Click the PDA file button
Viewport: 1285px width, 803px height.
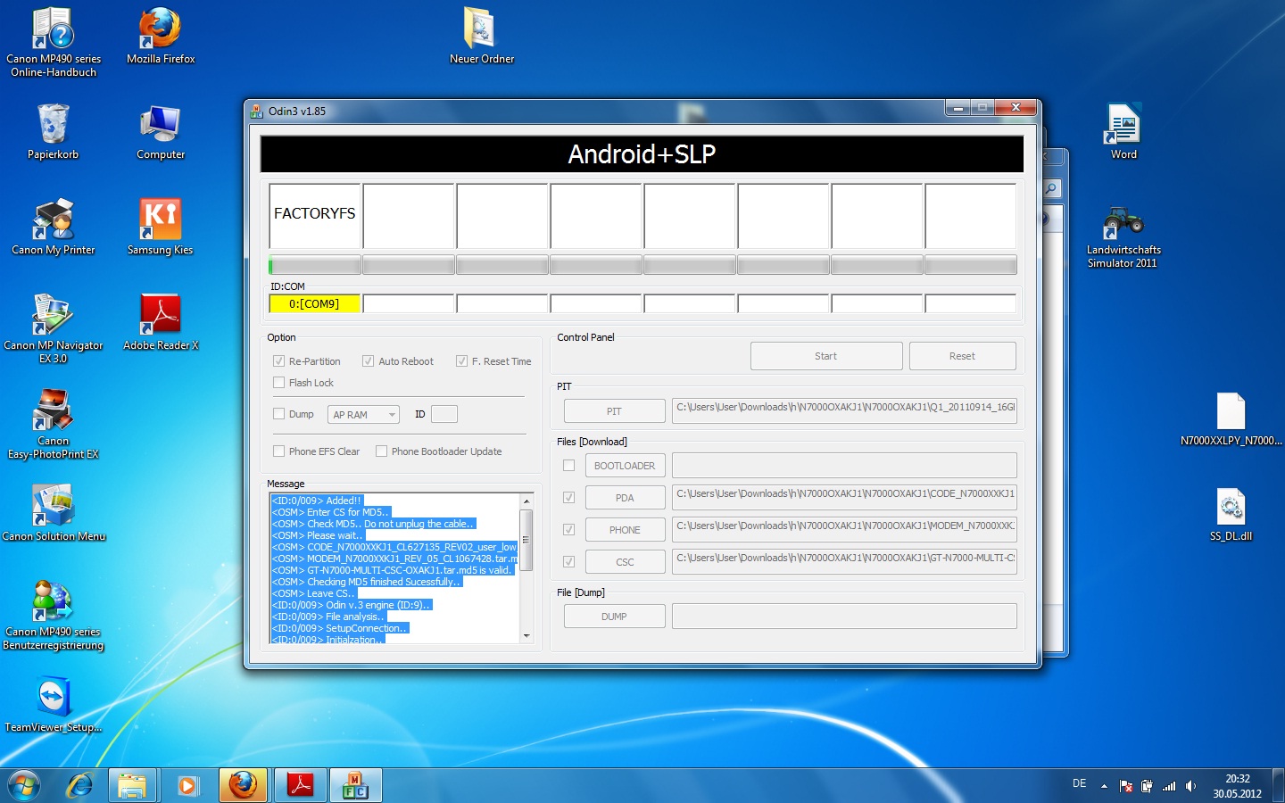pyautogui.click(x=625, y=498)
